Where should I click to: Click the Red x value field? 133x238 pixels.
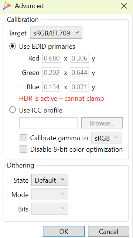(x=52, y=58)
